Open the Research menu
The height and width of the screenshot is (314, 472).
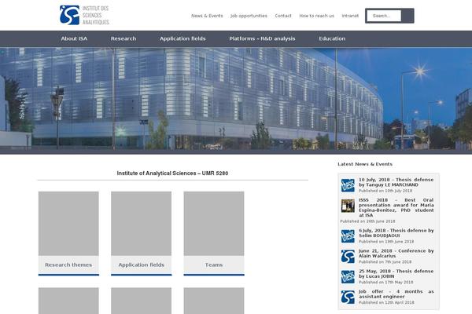[124, 38]
